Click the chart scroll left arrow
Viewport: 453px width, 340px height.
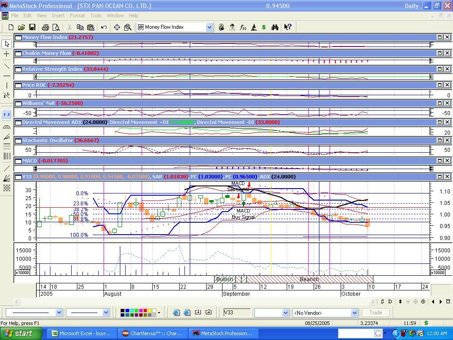click(17, 301)
